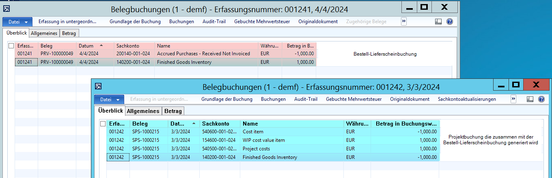Image resolution: width=552 pixels, height=178 pixels.
Task: Expand toolbar overflow chevron in the lower window
Action: [x=513, y=99]
